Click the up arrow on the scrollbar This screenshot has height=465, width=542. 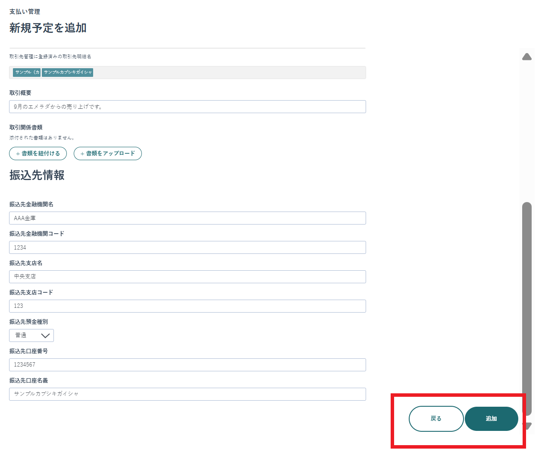[x=526, y=57]
